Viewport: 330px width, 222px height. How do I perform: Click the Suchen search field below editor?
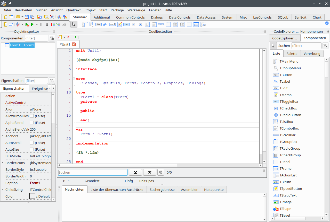pos(93,172)
